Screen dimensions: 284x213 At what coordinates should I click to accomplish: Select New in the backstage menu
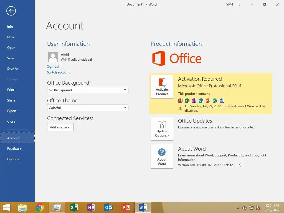coord(11,37)
